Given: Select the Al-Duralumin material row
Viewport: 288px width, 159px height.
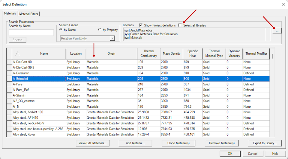Looking at the screenshot, I should point(39,73).
